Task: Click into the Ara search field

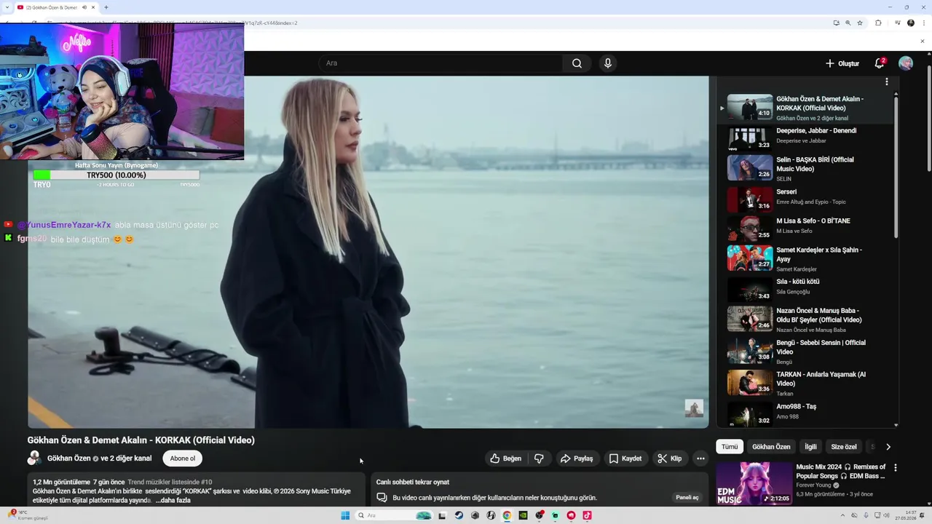Action: (440, 63)
